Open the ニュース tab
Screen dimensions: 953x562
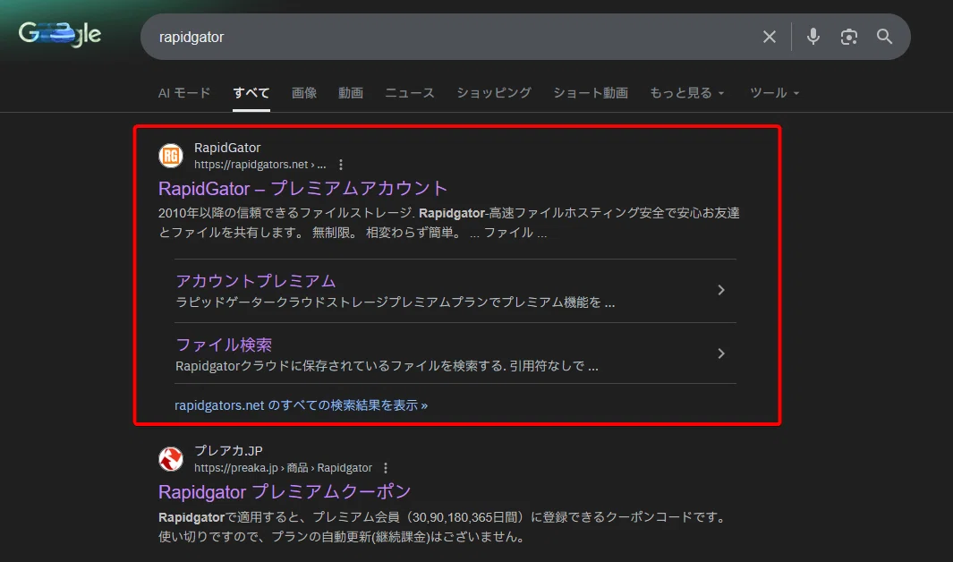tap(410, 93)
